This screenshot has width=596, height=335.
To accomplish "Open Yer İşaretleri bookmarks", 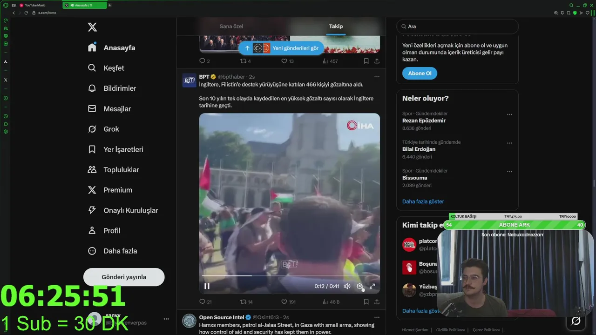I will click(x=115, y=149).
